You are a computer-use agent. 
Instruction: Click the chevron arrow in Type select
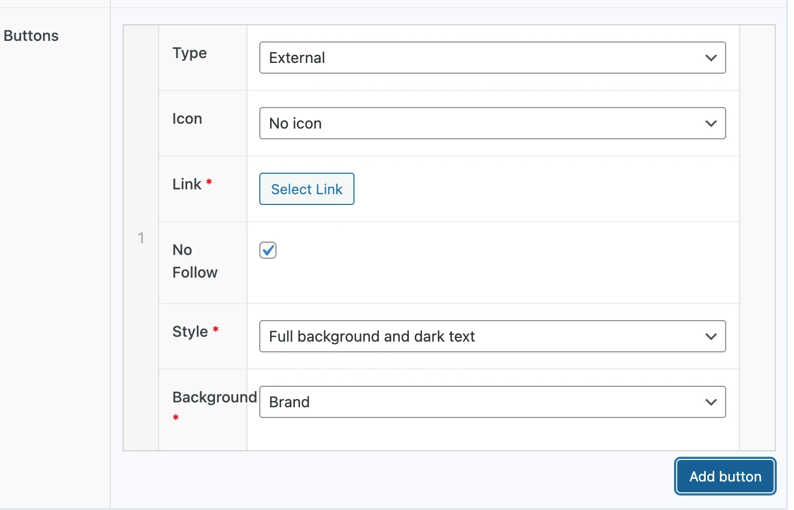(x=711, y=58)
